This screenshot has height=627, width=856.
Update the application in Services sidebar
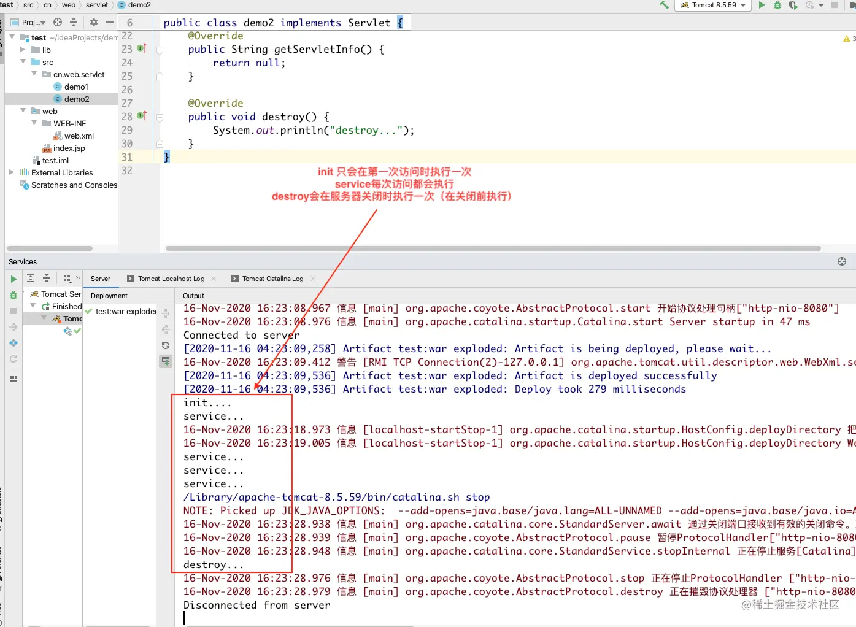pos(13,343)
